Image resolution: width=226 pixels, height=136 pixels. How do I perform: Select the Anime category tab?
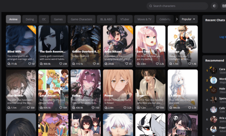[13, 19]
